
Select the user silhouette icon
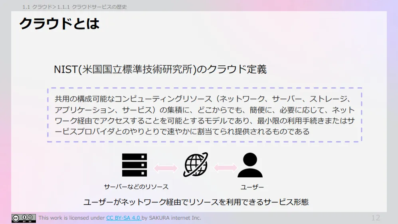coord(250,165)
